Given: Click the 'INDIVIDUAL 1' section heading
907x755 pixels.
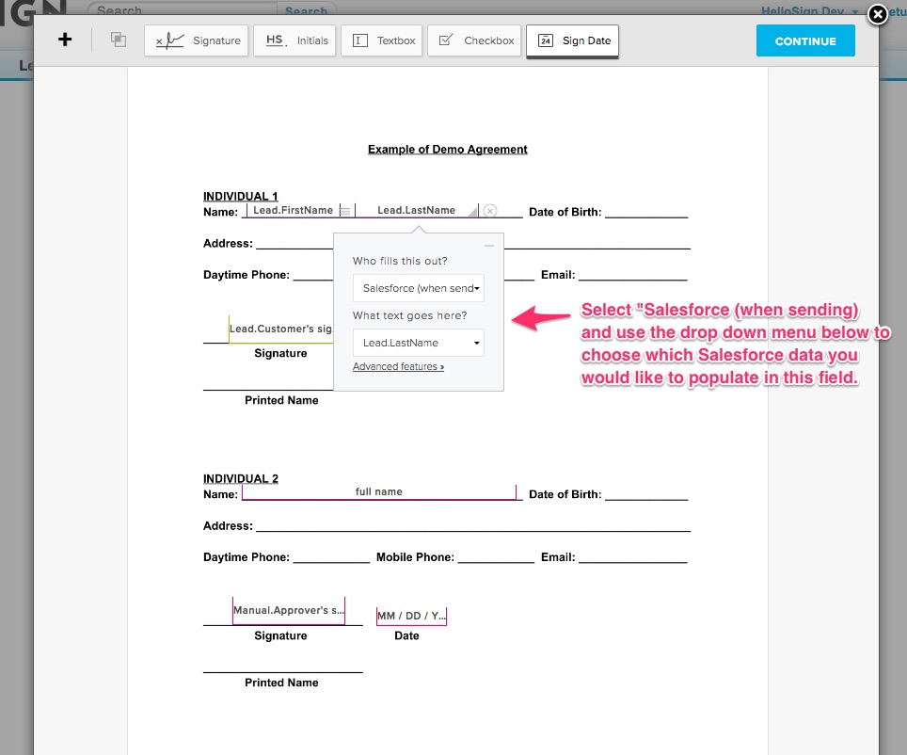Looking at the screenshot, I should (241, 196).
